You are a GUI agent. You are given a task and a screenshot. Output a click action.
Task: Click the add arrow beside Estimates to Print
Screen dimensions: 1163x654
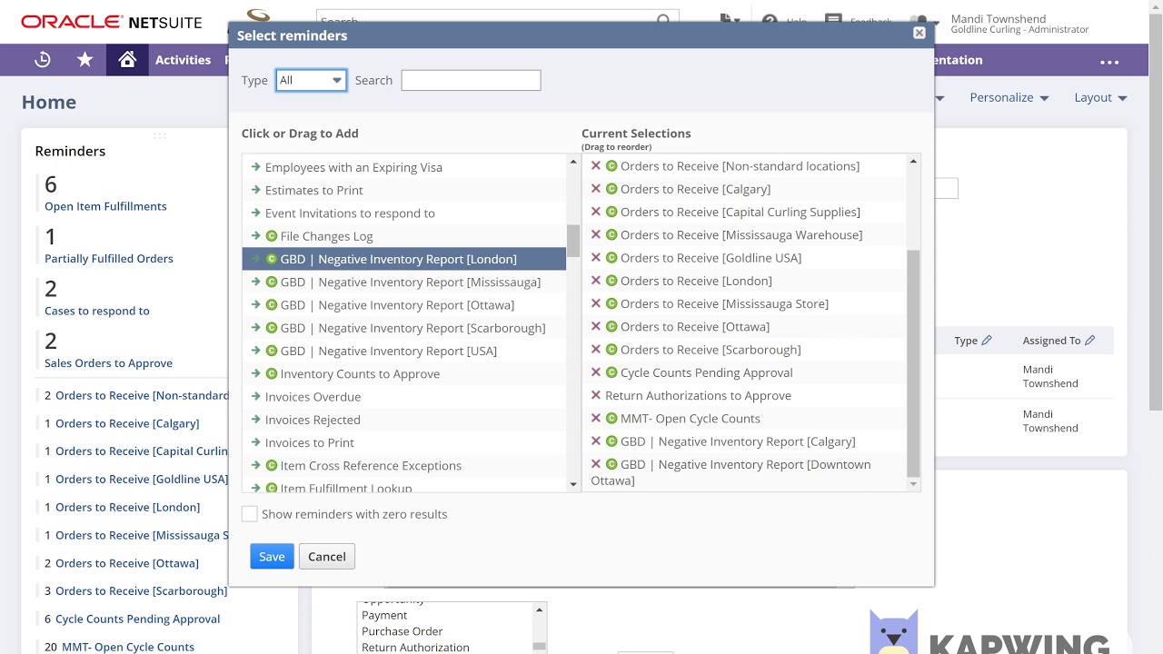point(255,190)
